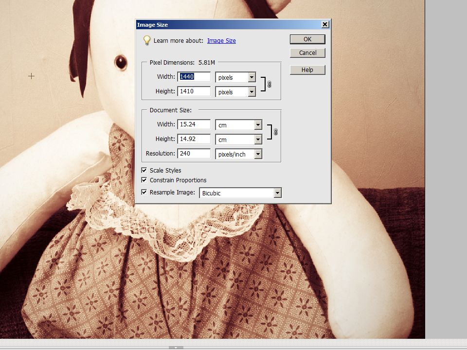
Task: Close the Image Size dialog
Action: click(325, 24)
